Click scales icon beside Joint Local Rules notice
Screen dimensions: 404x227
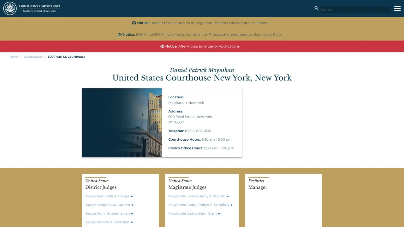coord(120,34)
